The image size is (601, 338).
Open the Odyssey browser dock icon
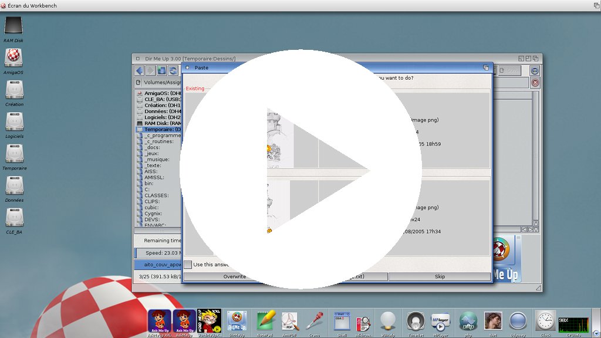[x=518, y=320]
